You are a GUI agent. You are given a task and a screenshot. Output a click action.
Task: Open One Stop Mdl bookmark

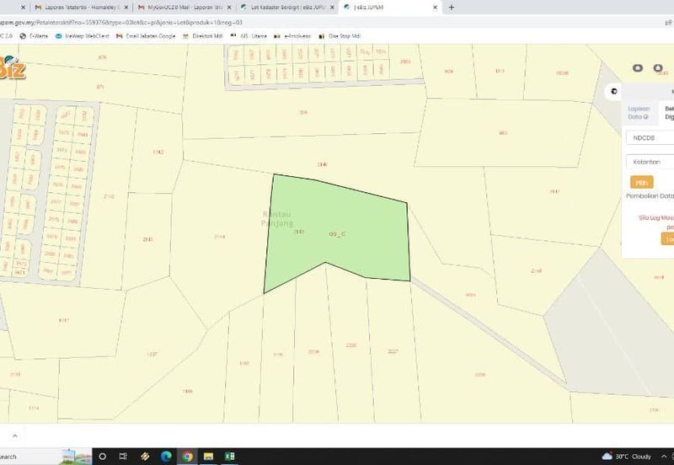pos(340,36)
